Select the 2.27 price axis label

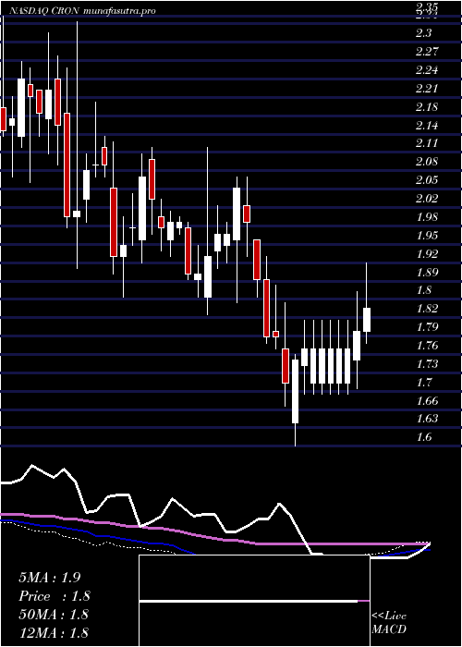point(427,52)
